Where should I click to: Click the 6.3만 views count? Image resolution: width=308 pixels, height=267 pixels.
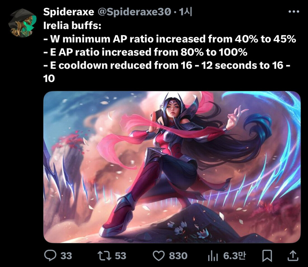235,256
